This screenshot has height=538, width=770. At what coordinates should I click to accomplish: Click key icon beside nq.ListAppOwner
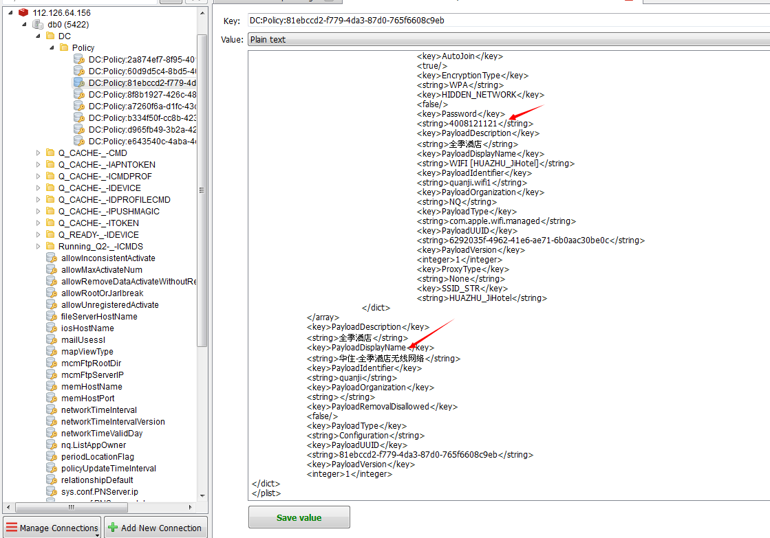(52, 445)
